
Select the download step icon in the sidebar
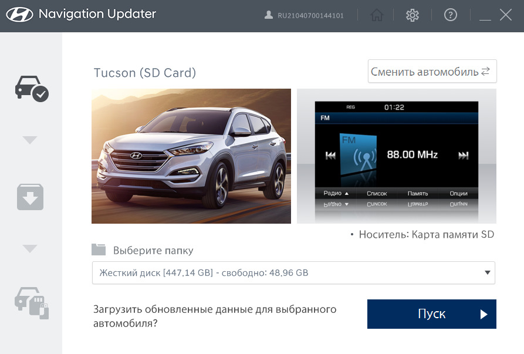pos(30,197)
